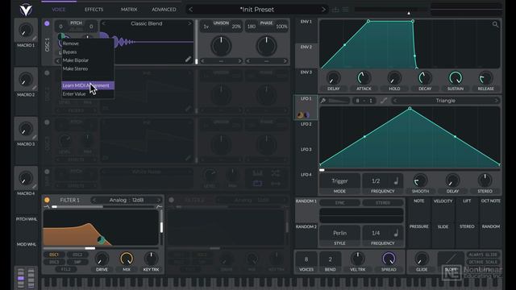
Task: Click the ENV 1 Release knob
Action: click(x=485, y=78)
